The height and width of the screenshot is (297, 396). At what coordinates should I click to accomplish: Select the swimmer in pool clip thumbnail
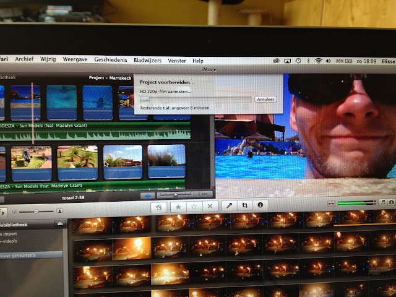click(98, 103)
